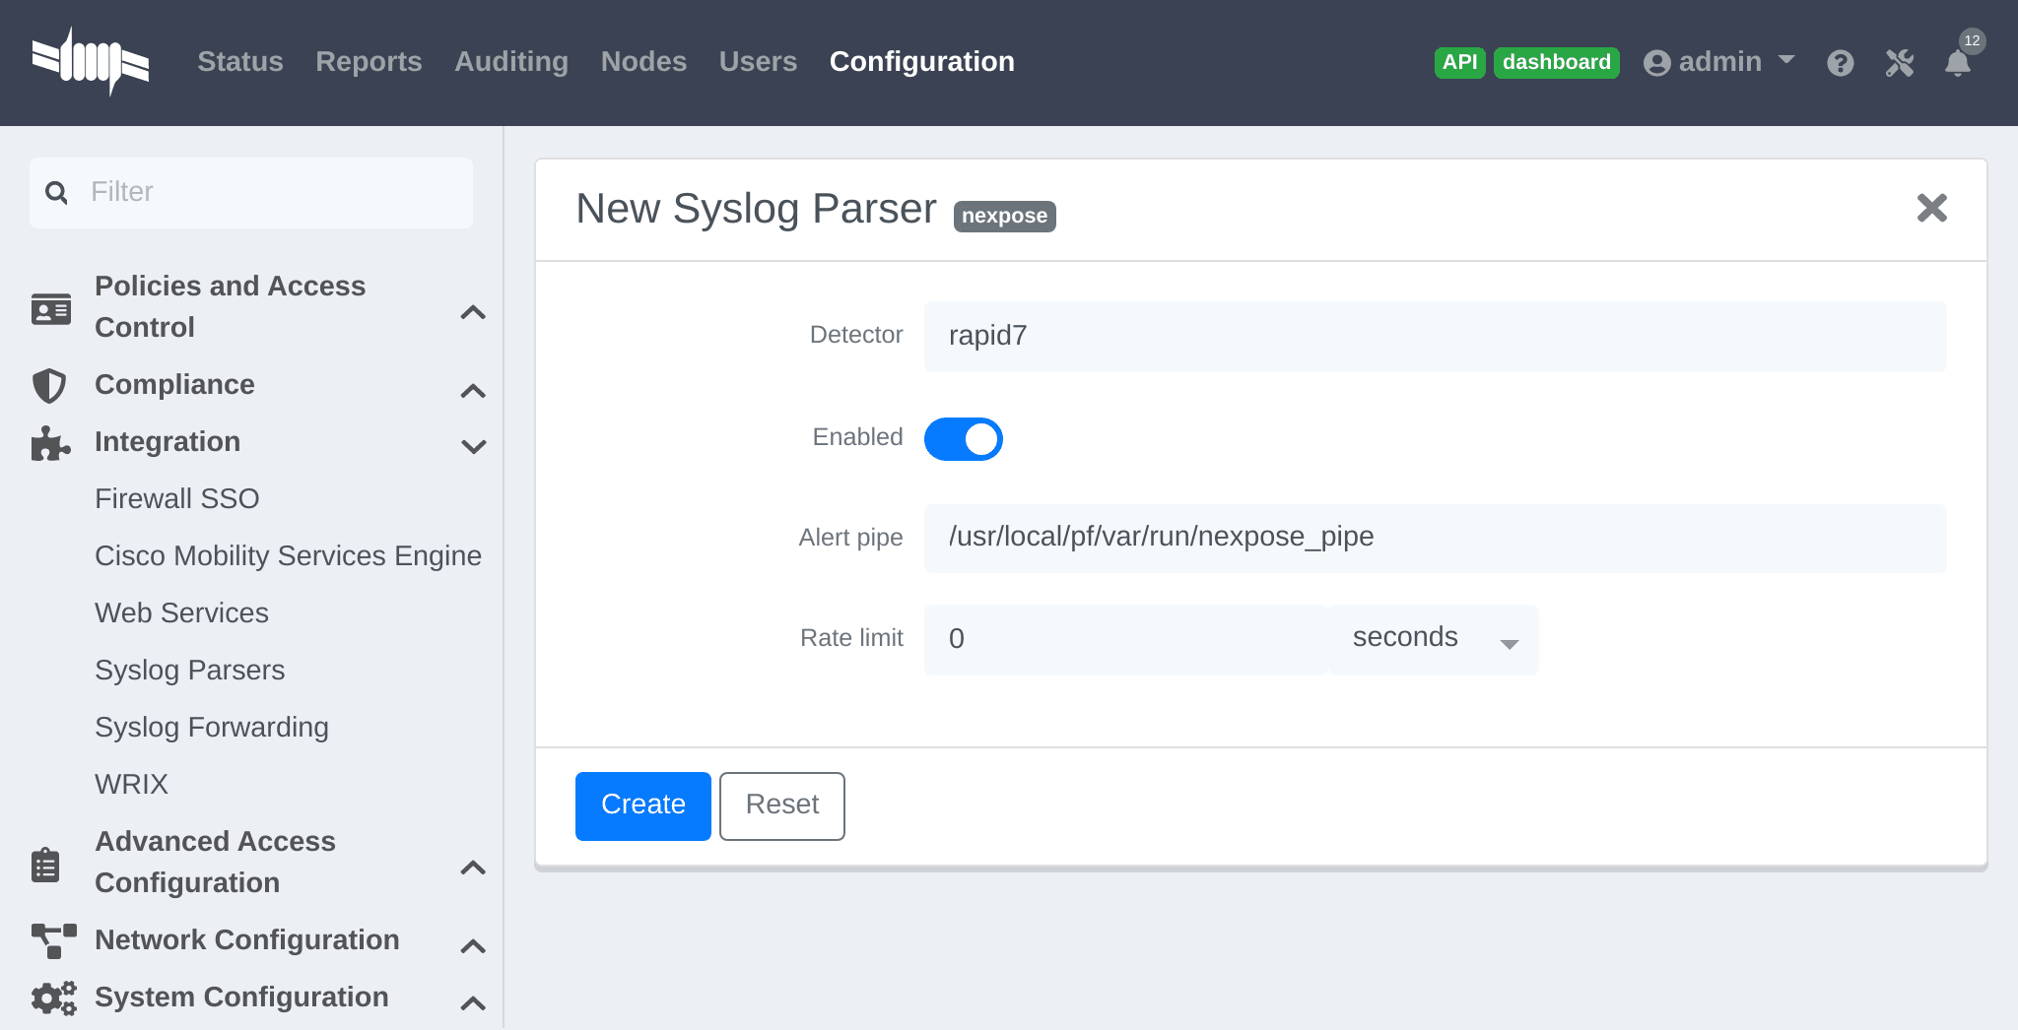
Task: Reset the New Syslog Parser form
Action: (x=781, y=805)
